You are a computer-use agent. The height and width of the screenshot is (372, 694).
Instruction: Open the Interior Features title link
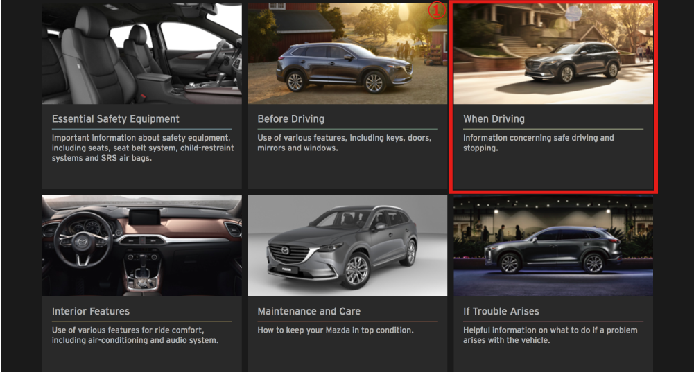click(90, 311)
